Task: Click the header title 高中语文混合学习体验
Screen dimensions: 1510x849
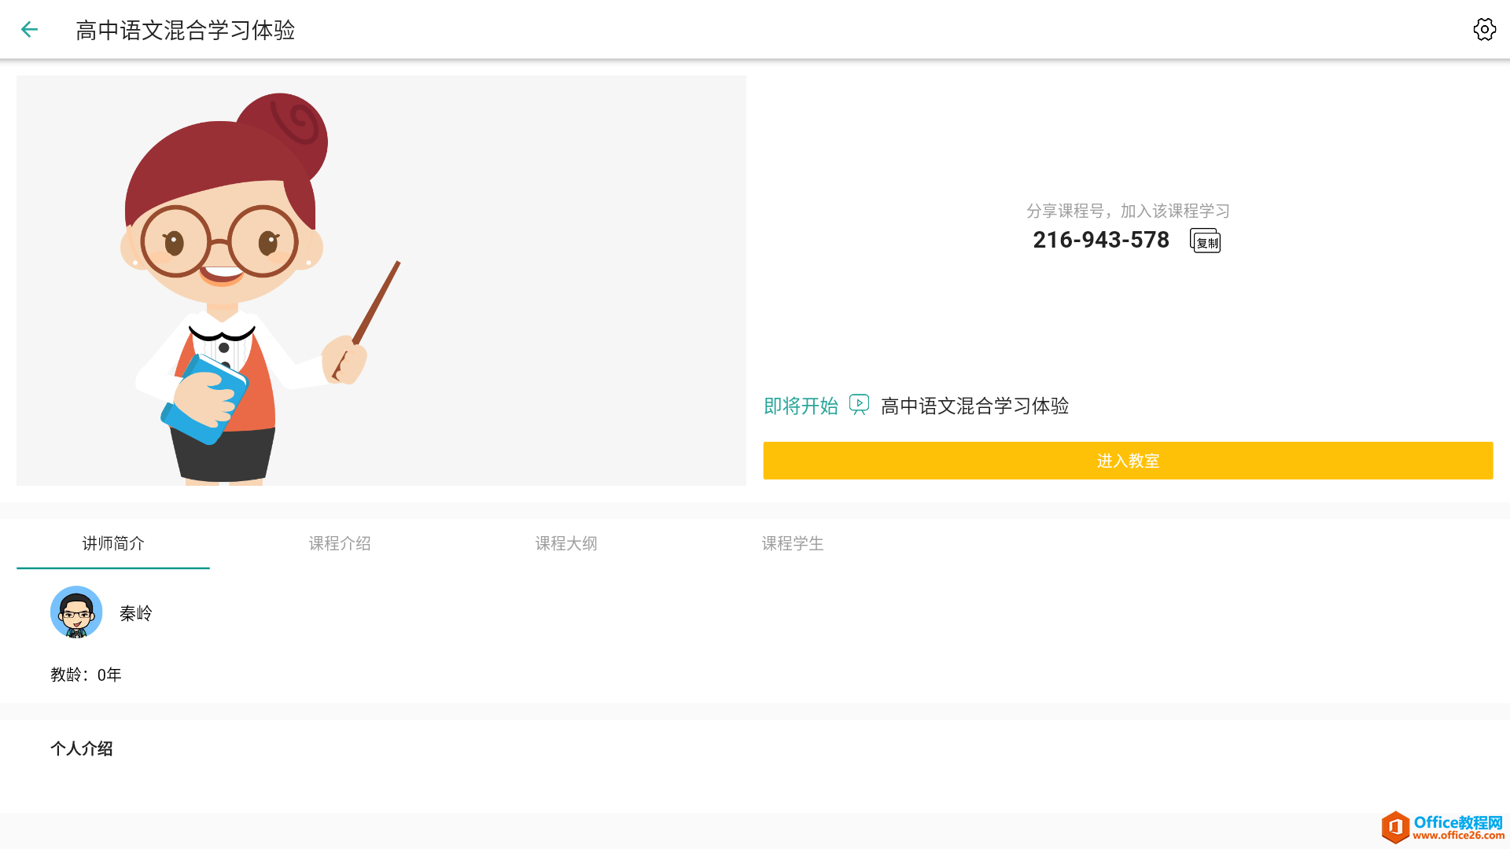Action: pyautogui.click(x=186, y=30)
